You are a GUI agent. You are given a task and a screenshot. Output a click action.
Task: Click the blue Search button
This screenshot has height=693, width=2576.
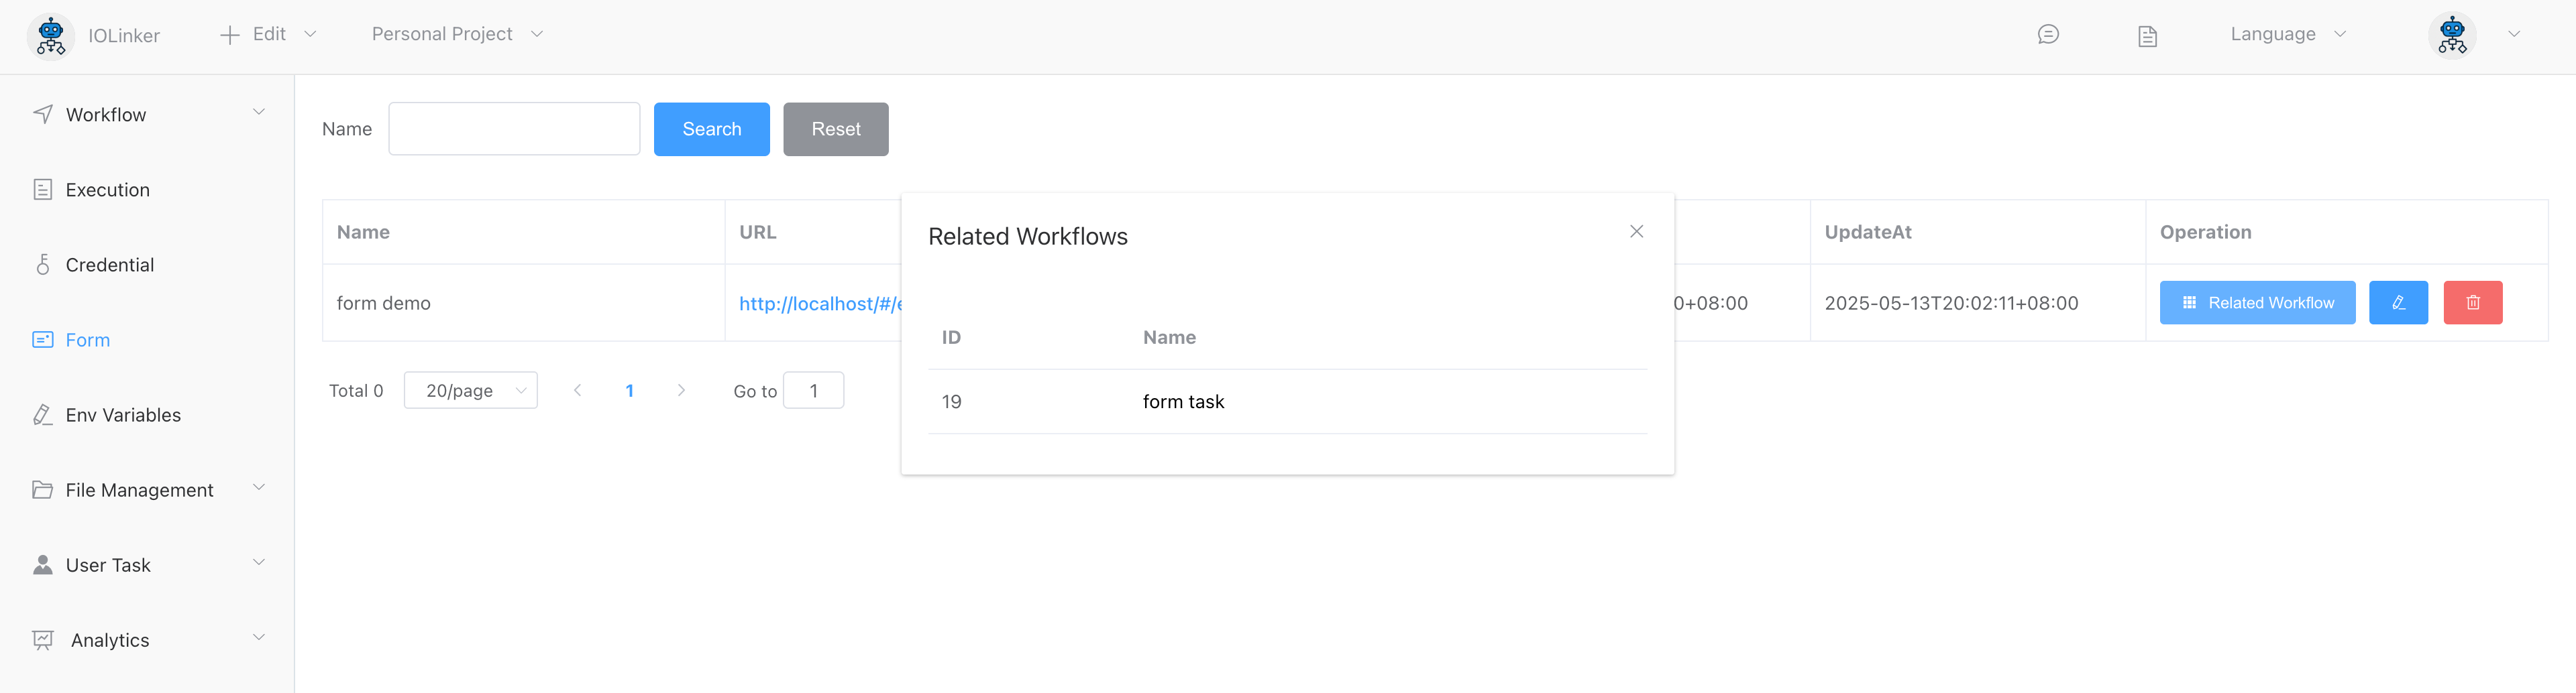pyautogui.click(x=711, y=129)
